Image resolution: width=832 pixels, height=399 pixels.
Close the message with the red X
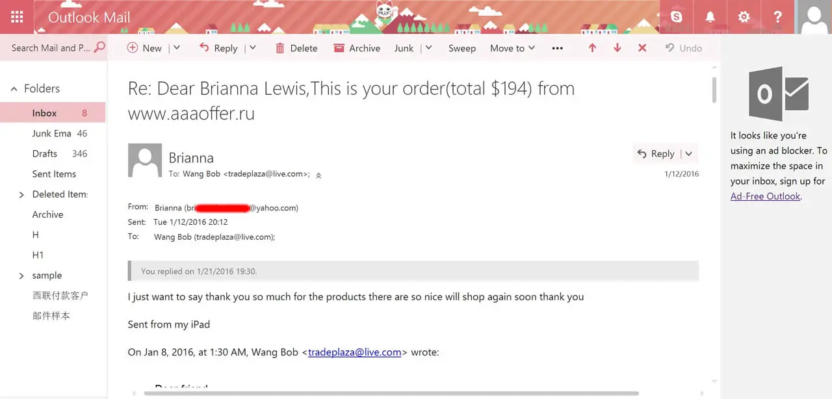tap(642, 48)
